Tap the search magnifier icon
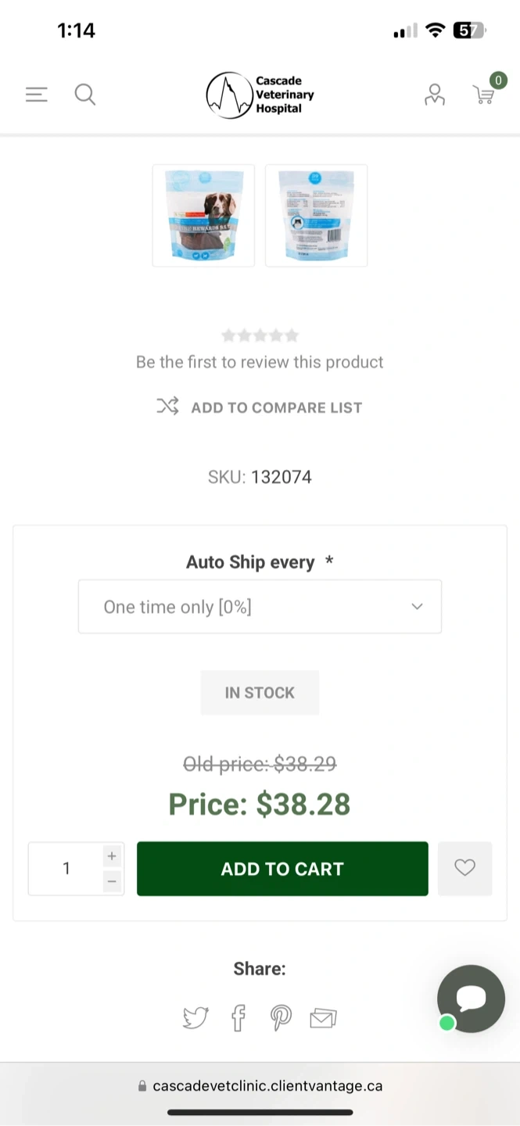This screenshot has width=520, height=1126. 84,95
